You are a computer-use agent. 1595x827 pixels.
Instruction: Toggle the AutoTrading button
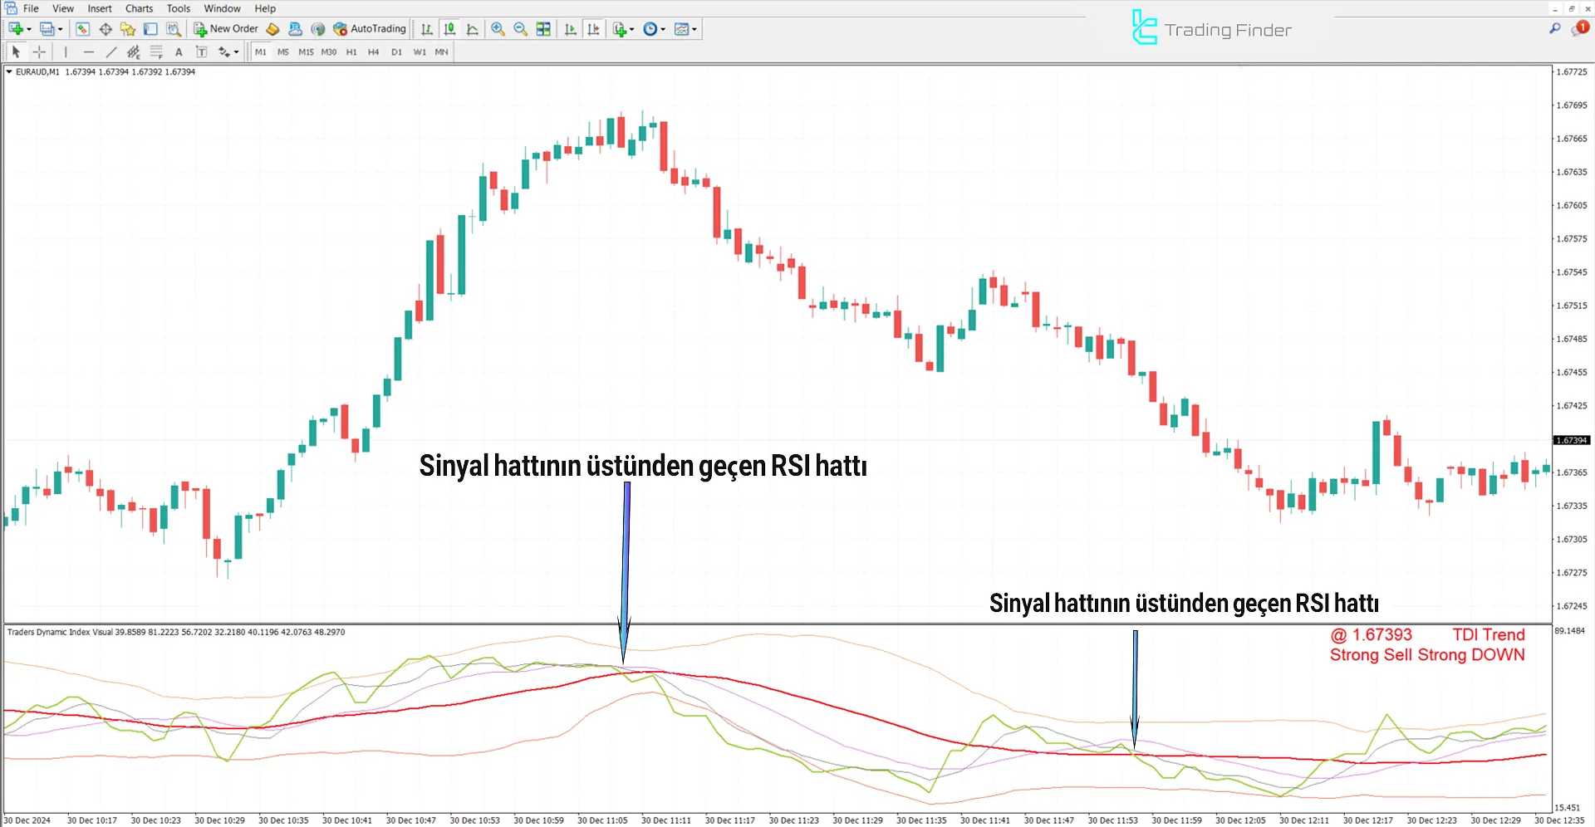pos(370,29)
